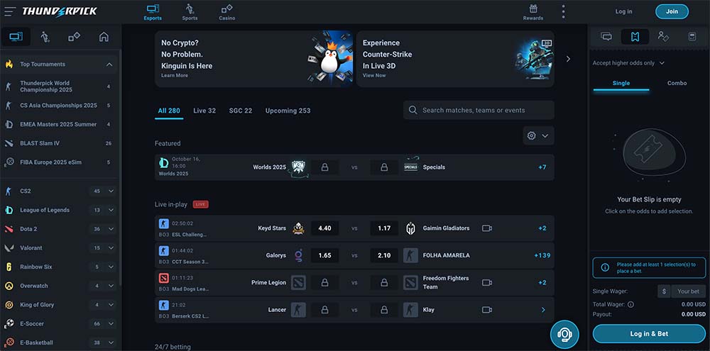Select Keyd Stars odds 4.40

324,228
